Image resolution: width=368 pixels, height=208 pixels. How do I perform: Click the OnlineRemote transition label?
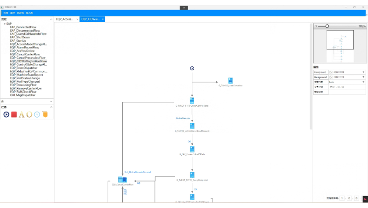tap(183, 118)
